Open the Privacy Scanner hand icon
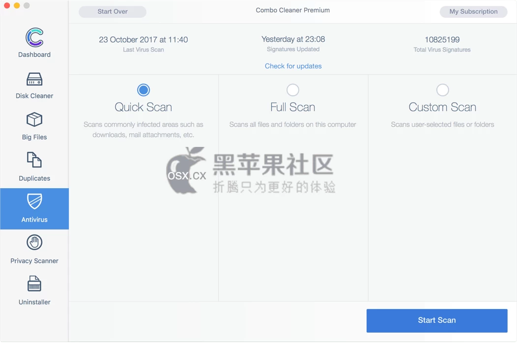The image size is (517, 343). 34,243
